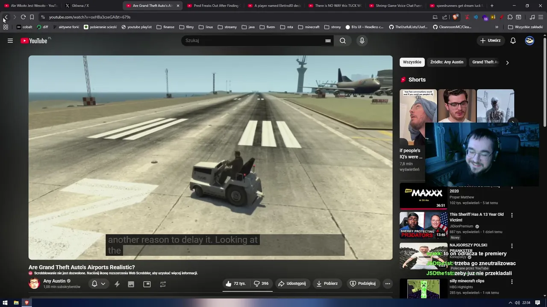The width and height of the screenshot is (547, 307).
Task: Select the Grand Theft Auto filter chip
Action: (x=485, y=62)
